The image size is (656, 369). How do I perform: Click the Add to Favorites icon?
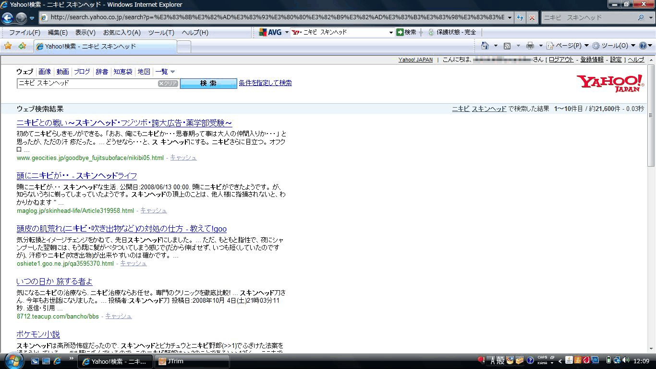pos(22,46)
